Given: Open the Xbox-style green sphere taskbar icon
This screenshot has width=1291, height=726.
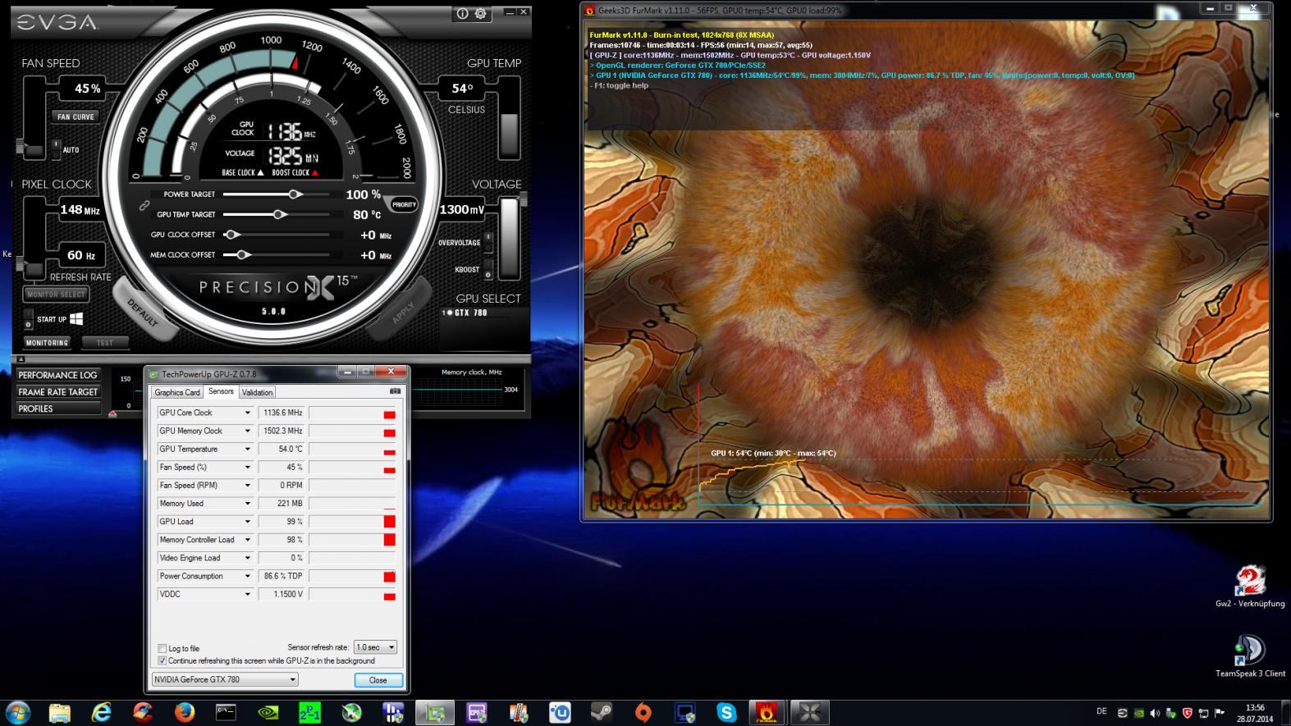Looking at the screenshot, I should pos(351,712).
